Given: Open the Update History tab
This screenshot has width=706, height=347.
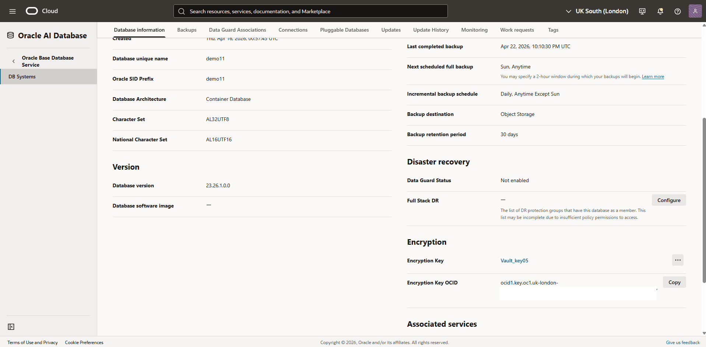Looking at the screenshot, I should (x=431, y=30).
